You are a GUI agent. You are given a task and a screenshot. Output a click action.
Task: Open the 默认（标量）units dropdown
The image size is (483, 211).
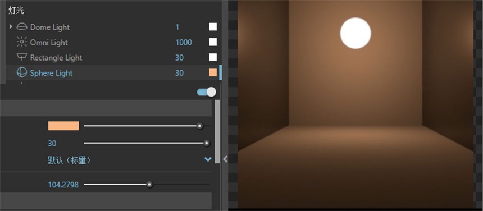click(x=130, y=160)
